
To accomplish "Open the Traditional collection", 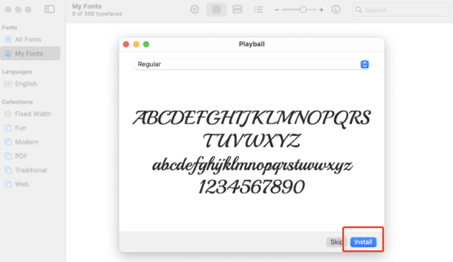I will [x=30, y=170].
